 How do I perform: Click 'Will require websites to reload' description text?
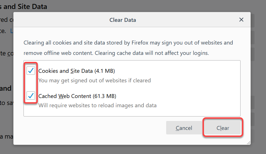coord(97,105)
